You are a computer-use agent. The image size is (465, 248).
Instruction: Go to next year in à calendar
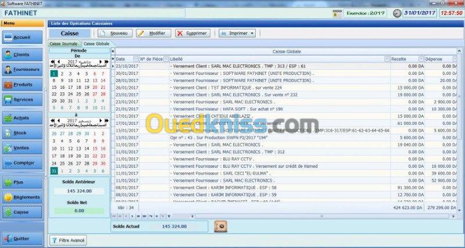point(106,121)
